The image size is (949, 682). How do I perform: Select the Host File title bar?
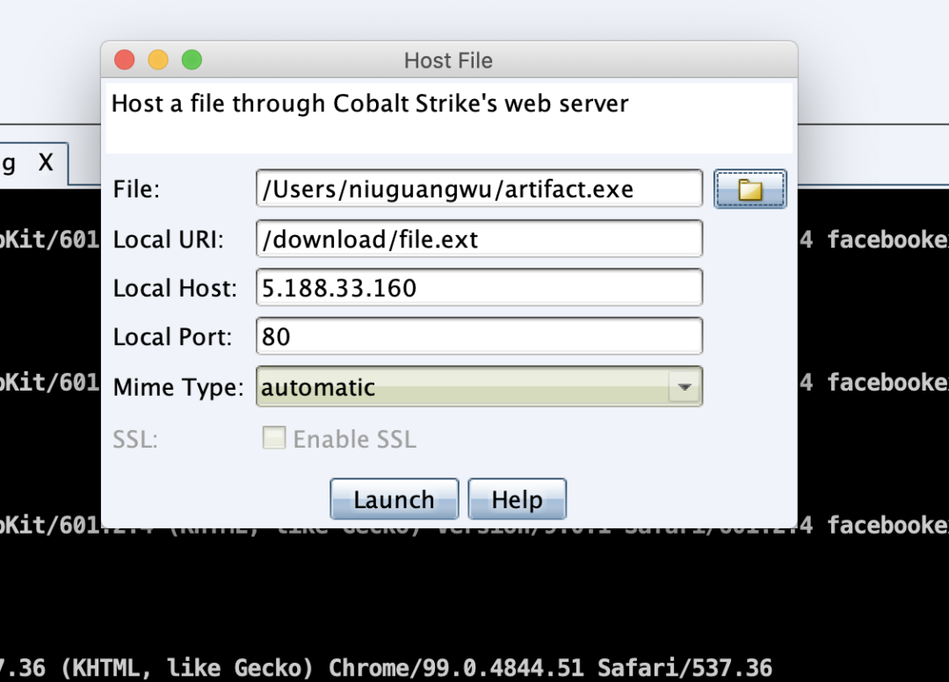coord(448,60)
